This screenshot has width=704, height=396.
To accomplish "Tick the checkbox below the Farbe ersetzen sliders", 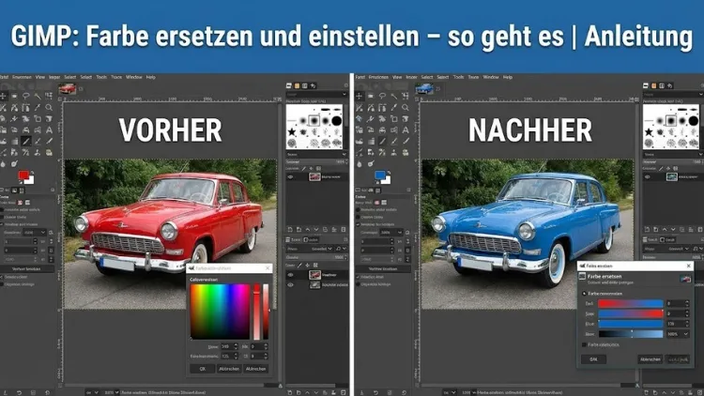I will (x=584, y=344).
